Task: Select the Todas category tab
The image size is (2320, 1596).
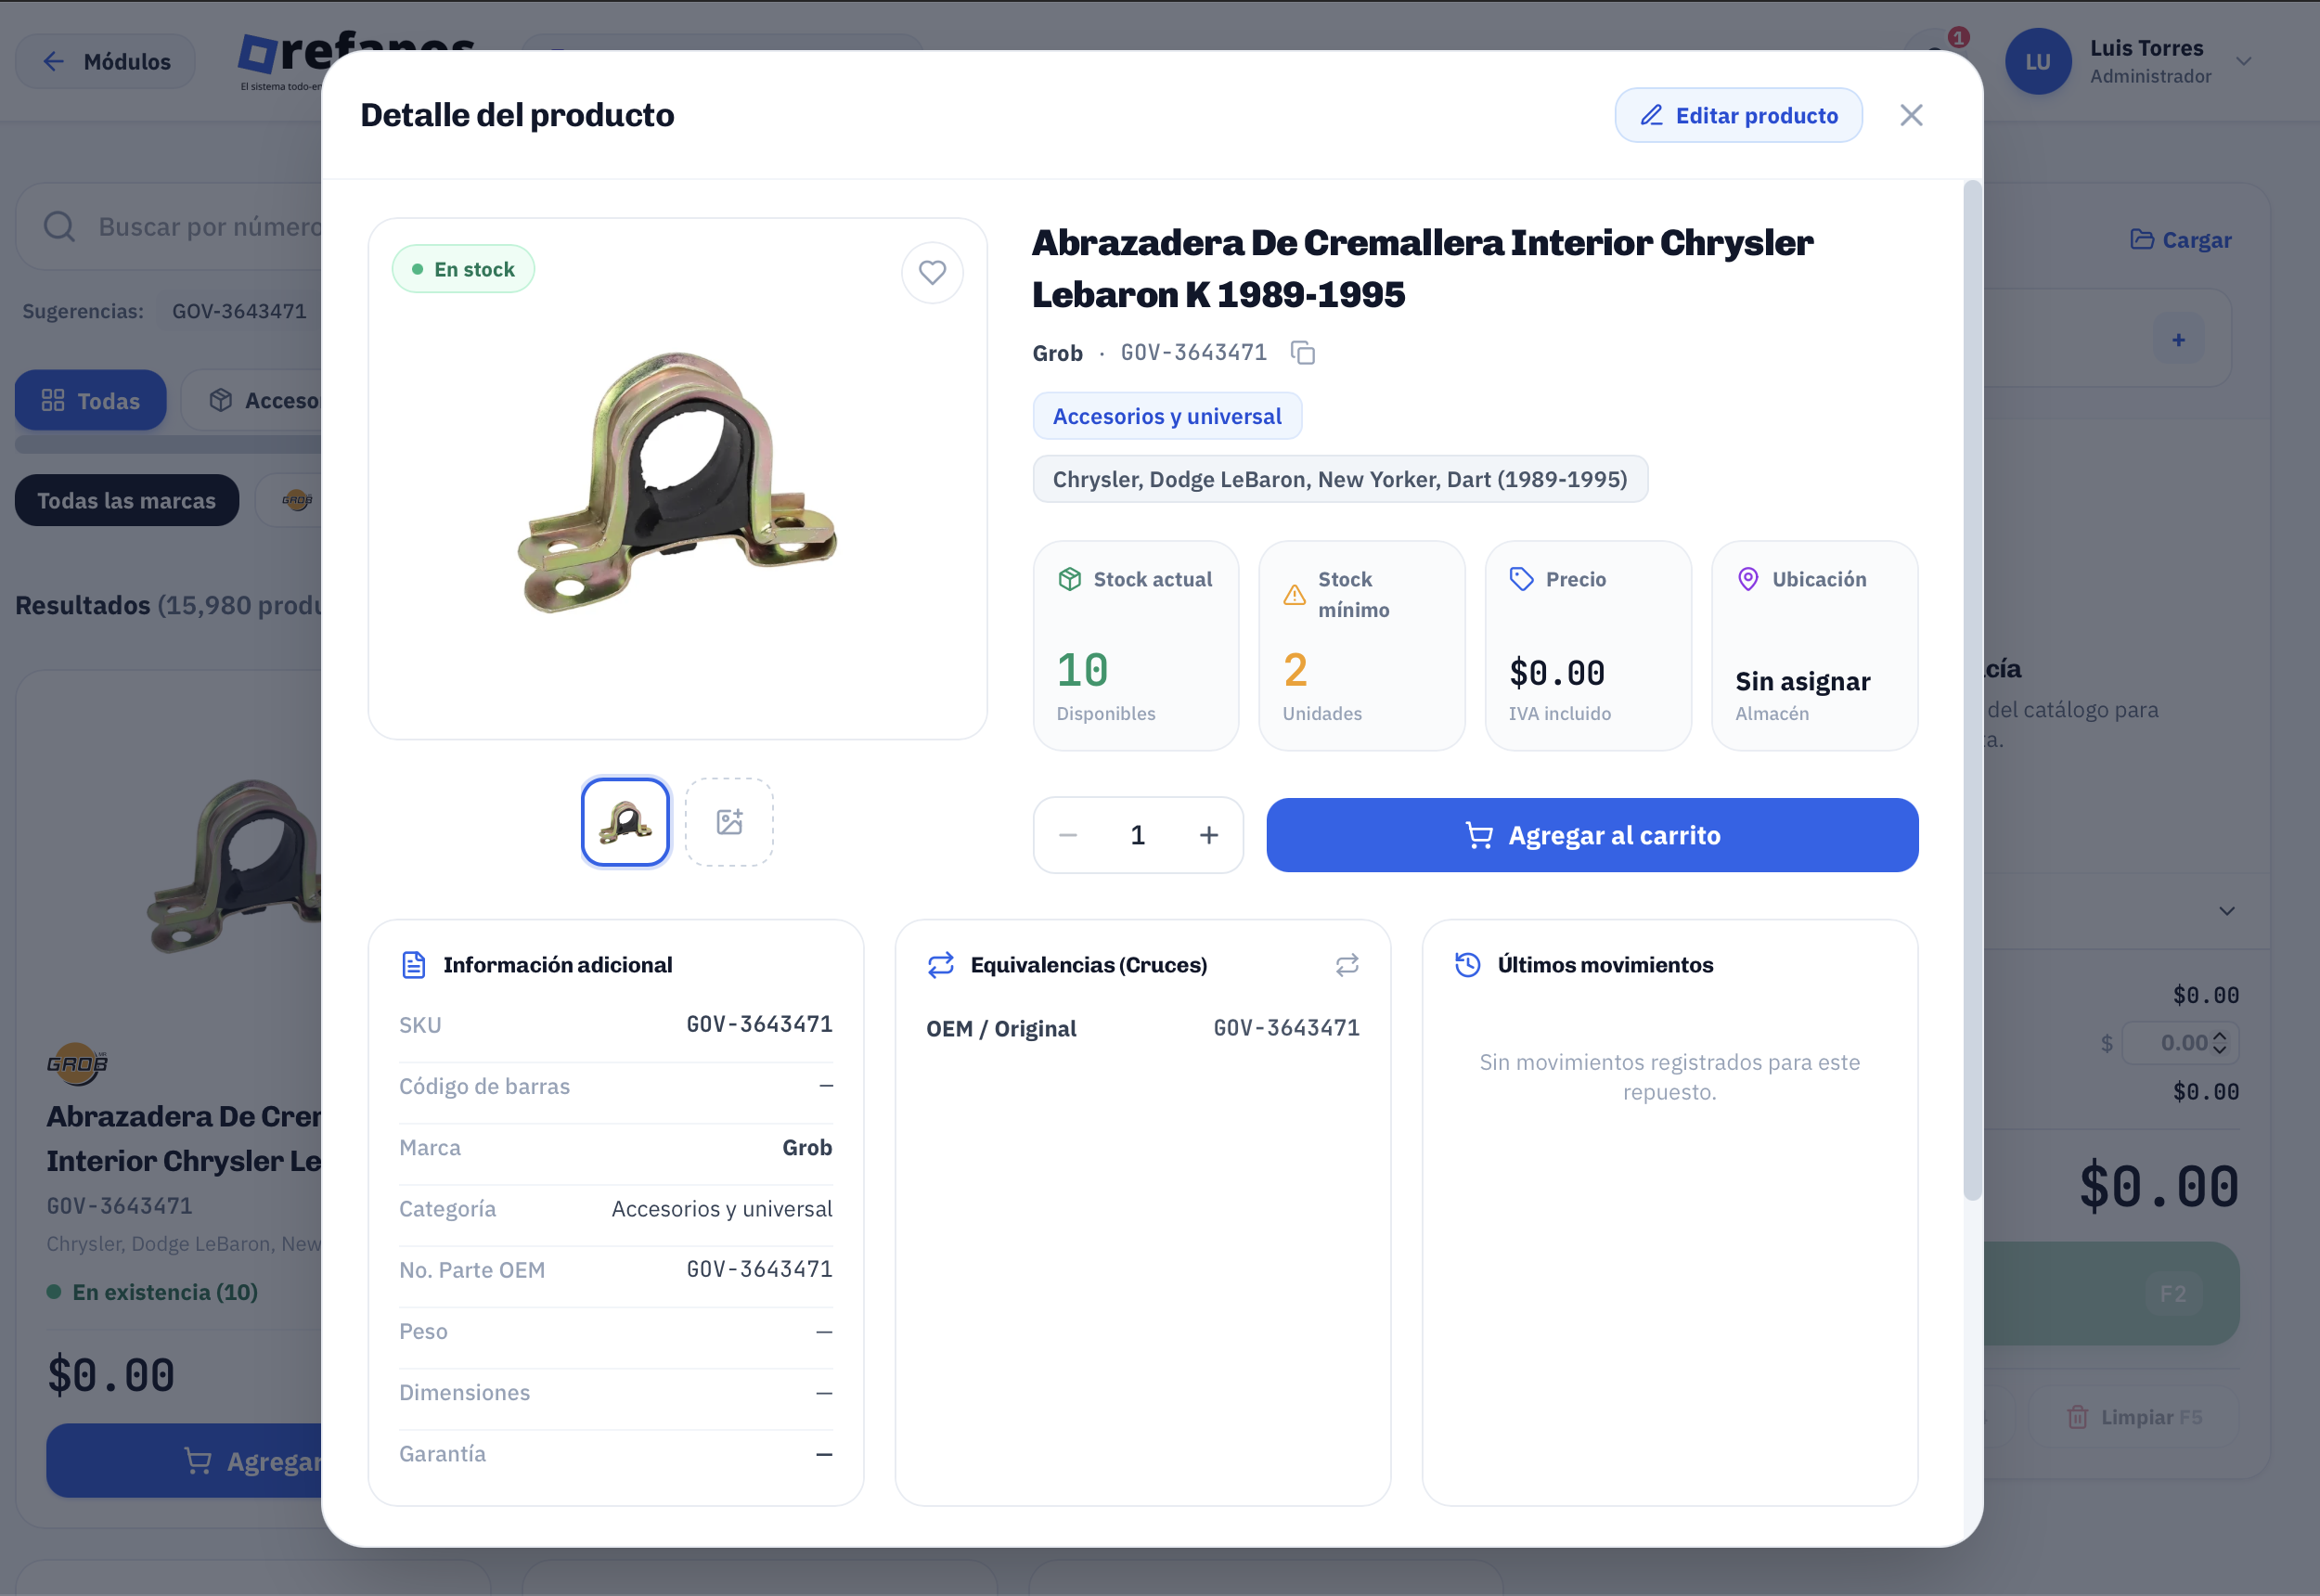Action: [90, 400]
